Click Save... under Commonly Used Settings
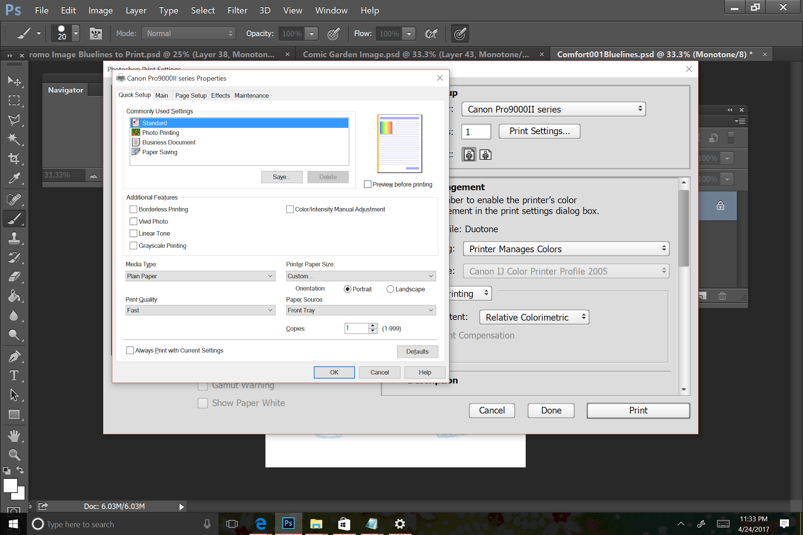 [282, 177]
